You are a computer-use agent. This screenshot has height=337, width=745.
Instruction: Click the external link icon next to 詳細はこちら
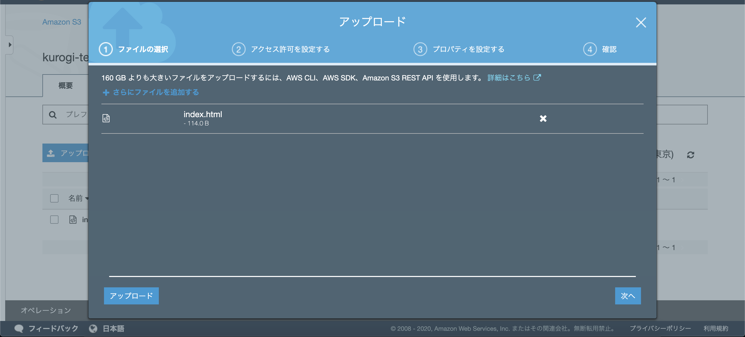click(x=537, y=77)
